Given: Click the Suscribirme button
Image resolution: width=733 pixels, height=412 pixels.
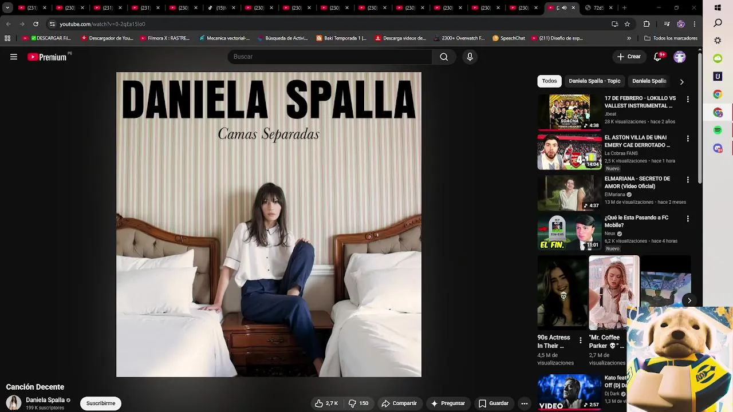Looking at the screenshot, I should [101, 403].
